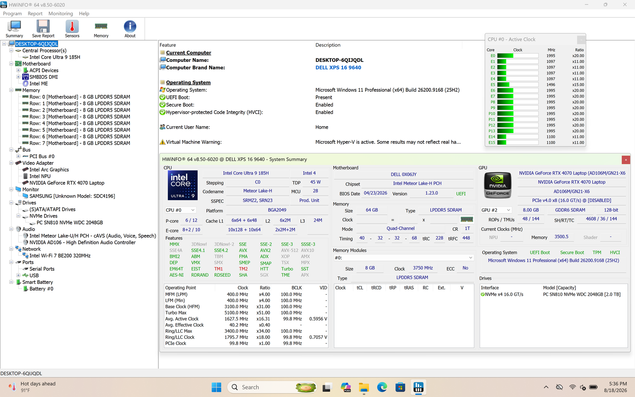Image resolution: width=635 pixels, height=397 pixels.
Task: Select the SAMSUNG monitor tree item
Action: (72, 196)
